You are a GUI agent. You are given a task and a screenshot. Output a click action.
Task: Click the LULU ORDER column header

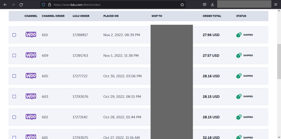(81, 16)
